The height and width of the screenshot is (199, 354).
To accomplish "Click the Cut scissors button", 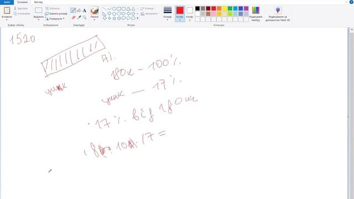I will [20, 8].
